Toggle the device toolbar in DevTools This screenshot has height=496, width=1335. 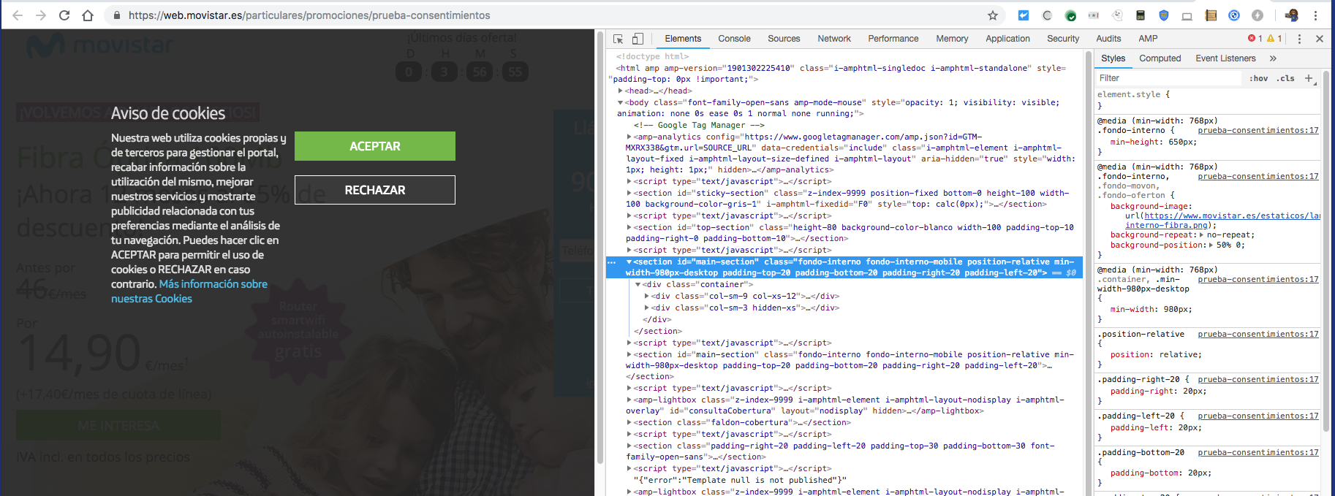click(x=638, y=39)
